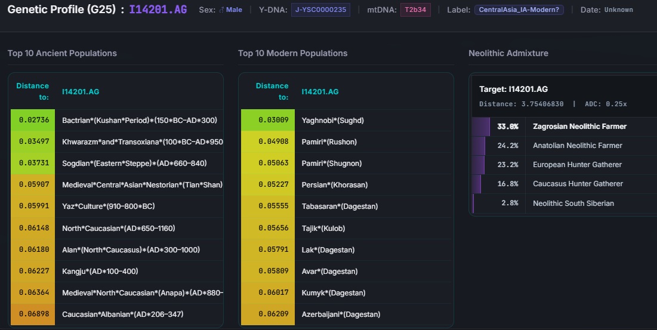Click the ADC: 0.25x value
This screenshot has width=657, height=330.
point(606,104)
